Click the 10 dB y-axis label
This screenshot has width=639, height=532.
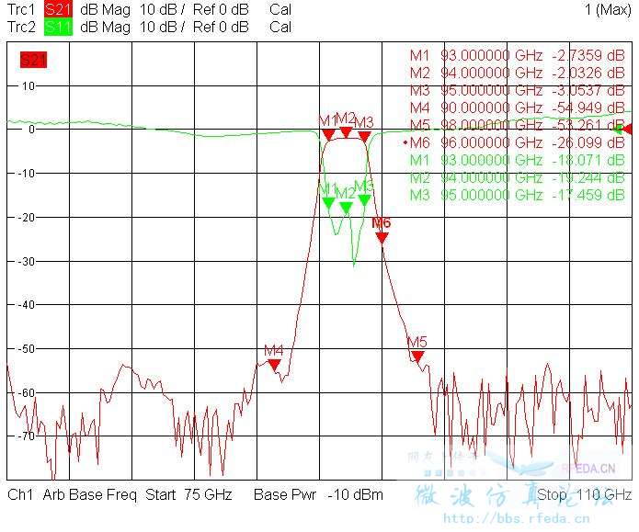click(x=29, y=86)
